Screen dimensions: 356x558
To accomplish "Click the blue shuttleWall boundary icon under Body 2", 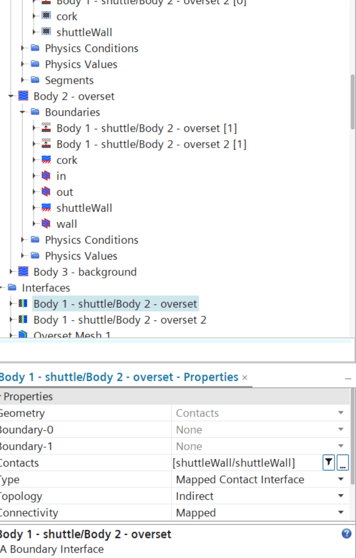I will 46,208.
